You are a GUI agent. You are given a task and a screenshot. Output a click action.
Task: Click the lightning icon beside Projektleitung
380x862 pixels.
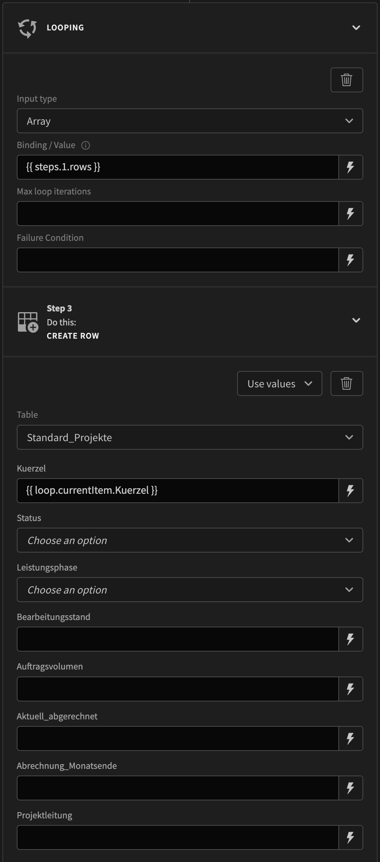click(x=350, y=837)
